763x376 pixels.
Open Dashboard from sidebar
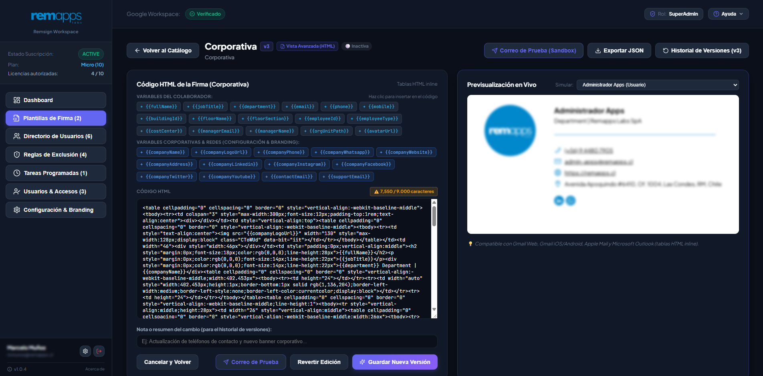coord(56,100)
